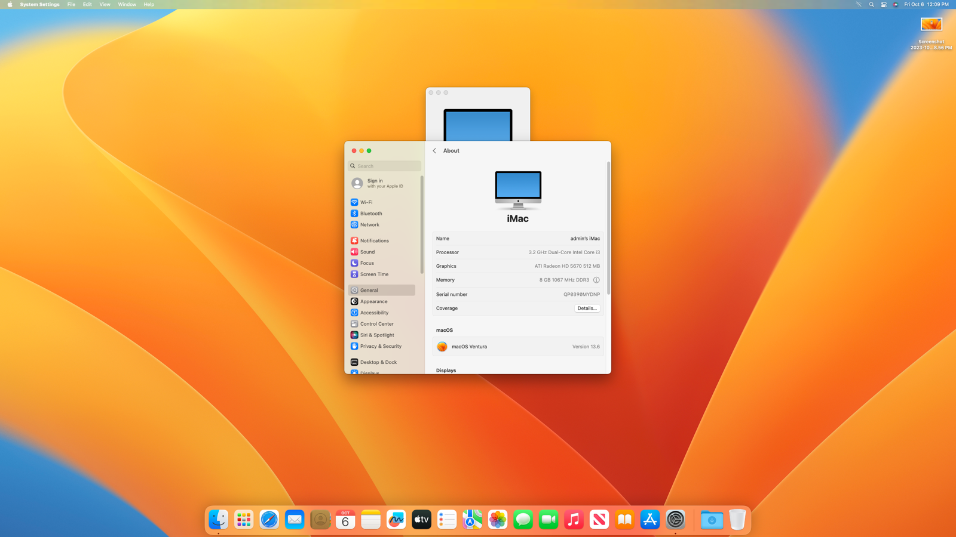Open Focus settings
The height and width of the screenshot is (537, 956).
click(381, 263)
